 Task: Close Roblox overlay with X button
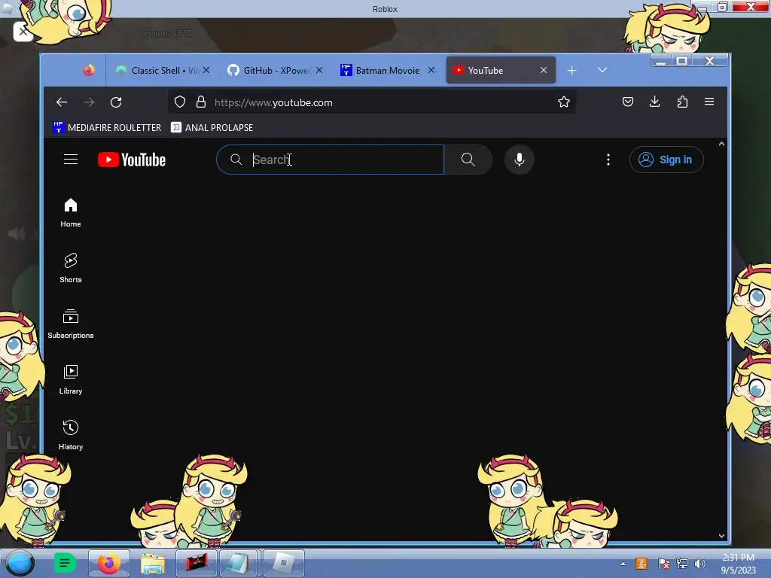23,32
